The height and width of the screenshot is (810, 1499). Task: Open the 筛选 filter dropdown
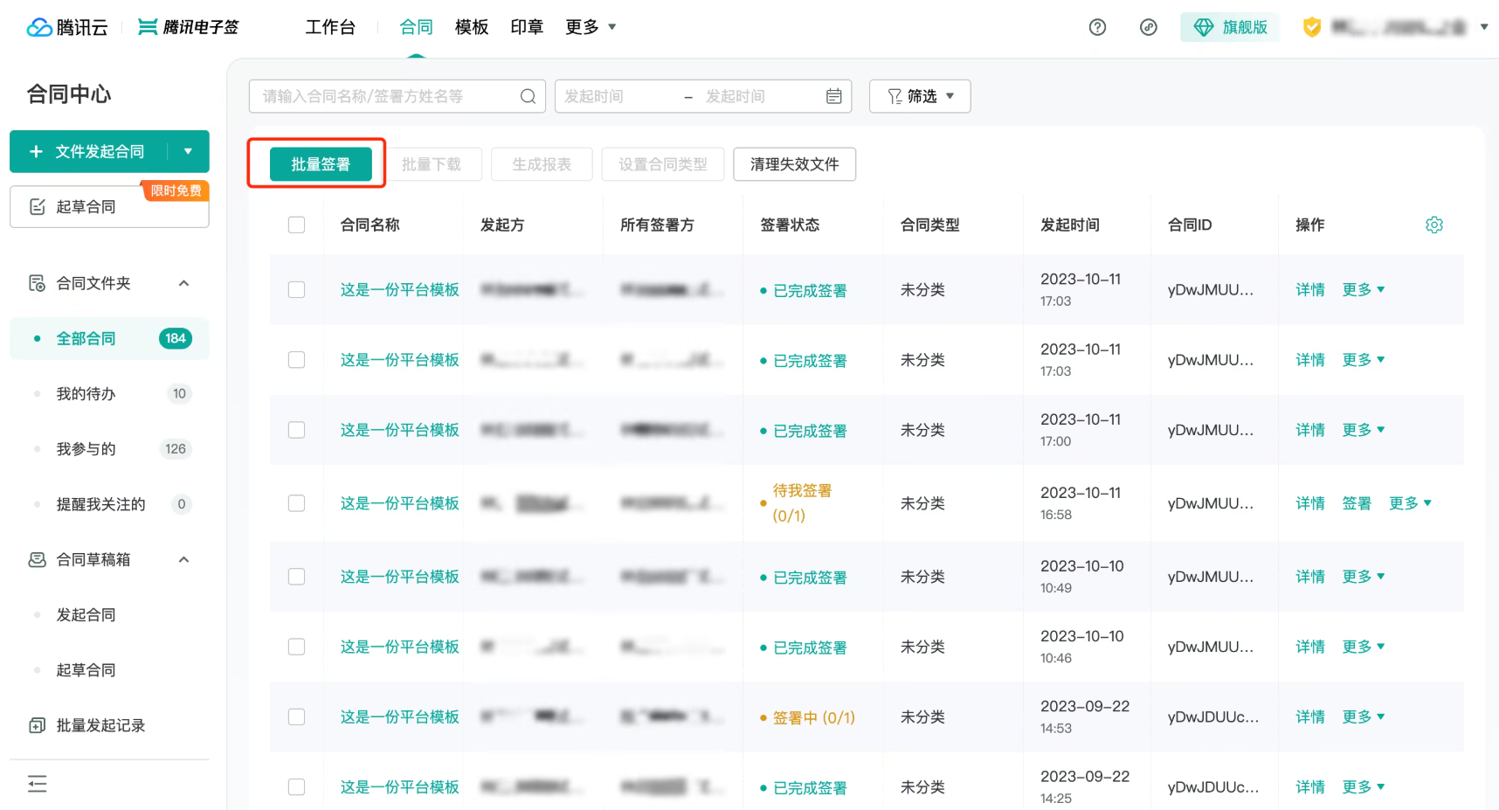[x=920, y=96]
